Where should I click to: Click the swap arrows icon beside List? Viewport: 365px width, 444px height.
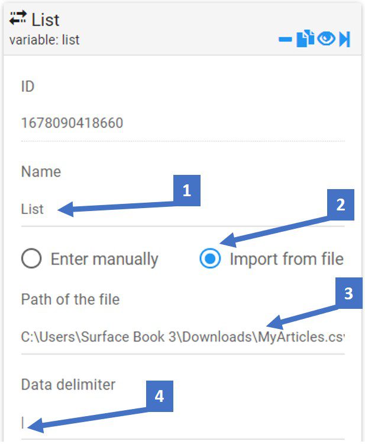[x=18, y=18]
